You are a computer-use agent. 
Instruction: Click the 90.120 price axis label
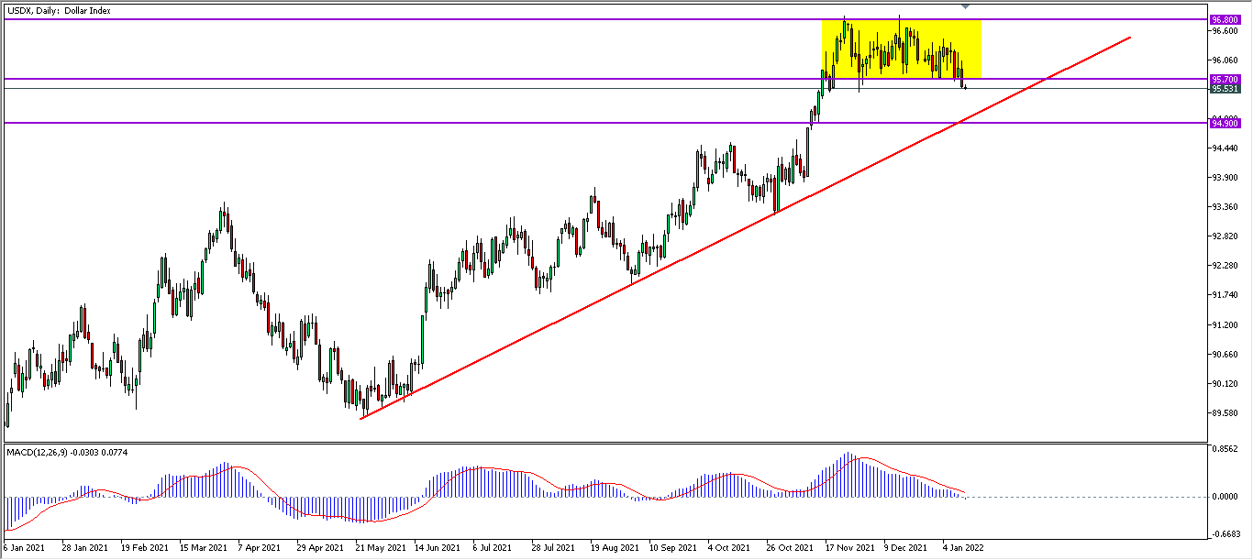[x=1227, y=383]
